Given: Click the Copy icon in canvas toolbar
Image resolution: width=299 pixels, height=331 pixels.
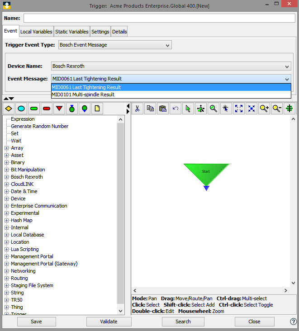Looking at the screenshot, I should [150, 109].
